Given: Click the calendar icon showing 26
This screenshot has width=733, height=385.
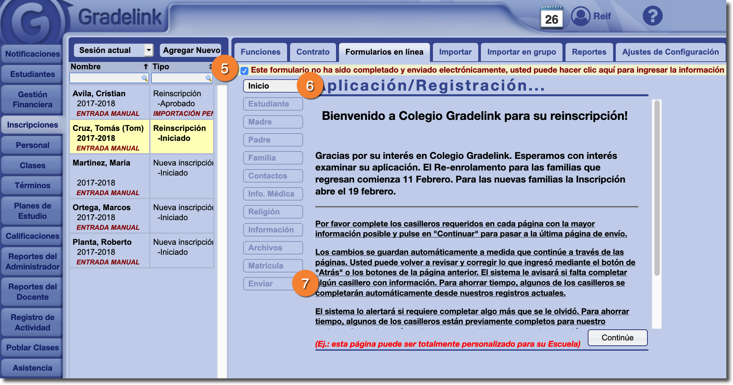Looking at the screenshot, I should pos(551,17).
